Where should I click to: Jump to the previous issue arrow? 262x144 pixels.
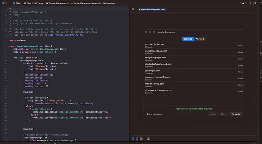coord(240,3)
